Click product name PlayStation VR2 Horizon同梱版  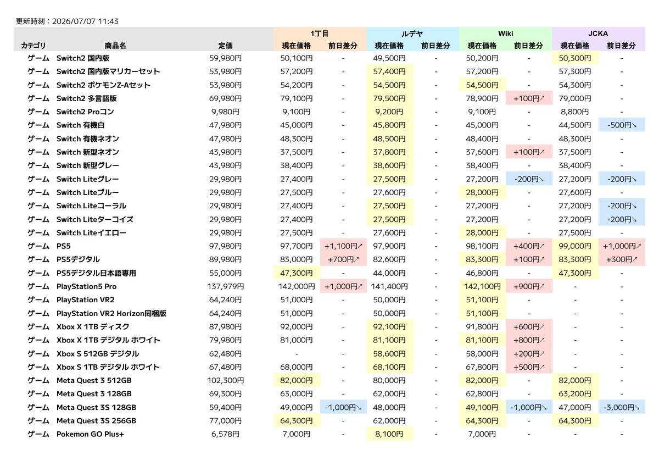[111, 314]
